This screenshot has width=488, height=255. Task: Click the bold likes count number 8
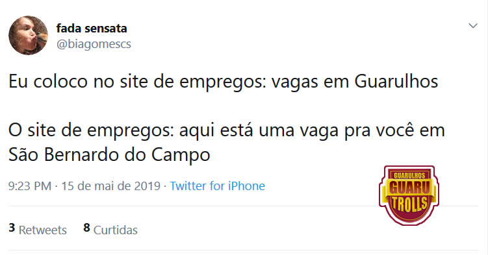click(86, 228)
